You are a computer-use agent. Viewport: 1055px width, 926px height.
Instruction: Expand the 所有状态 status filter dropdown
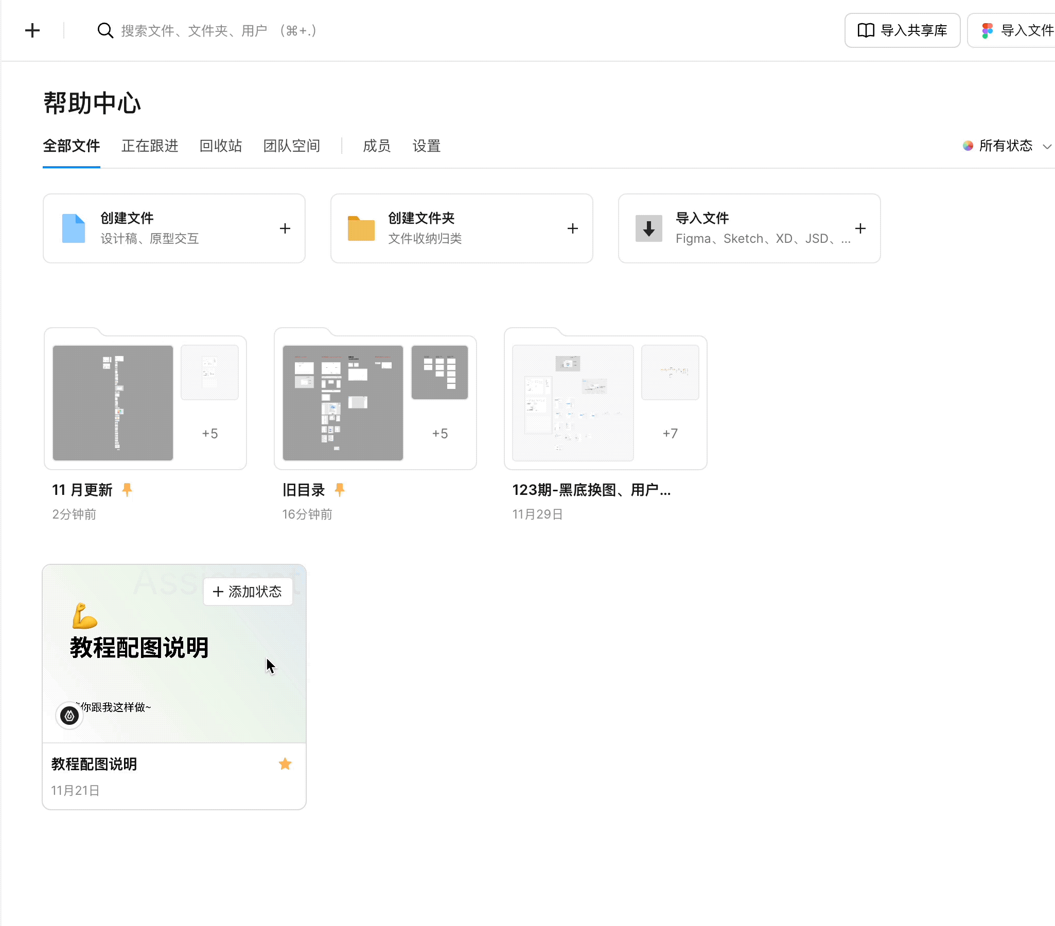point(1007,146)
